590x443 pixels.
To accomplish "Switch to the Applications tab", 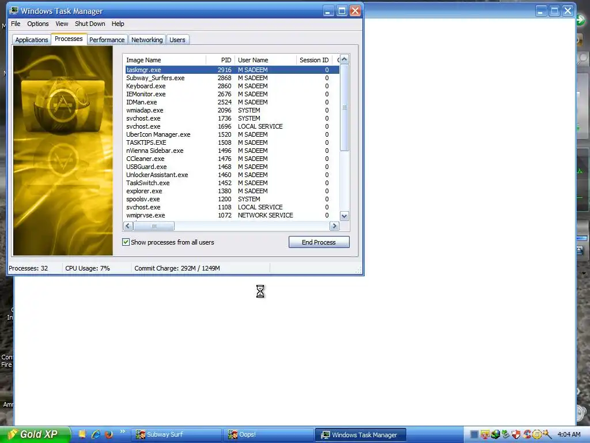I will tap(32, 40).
